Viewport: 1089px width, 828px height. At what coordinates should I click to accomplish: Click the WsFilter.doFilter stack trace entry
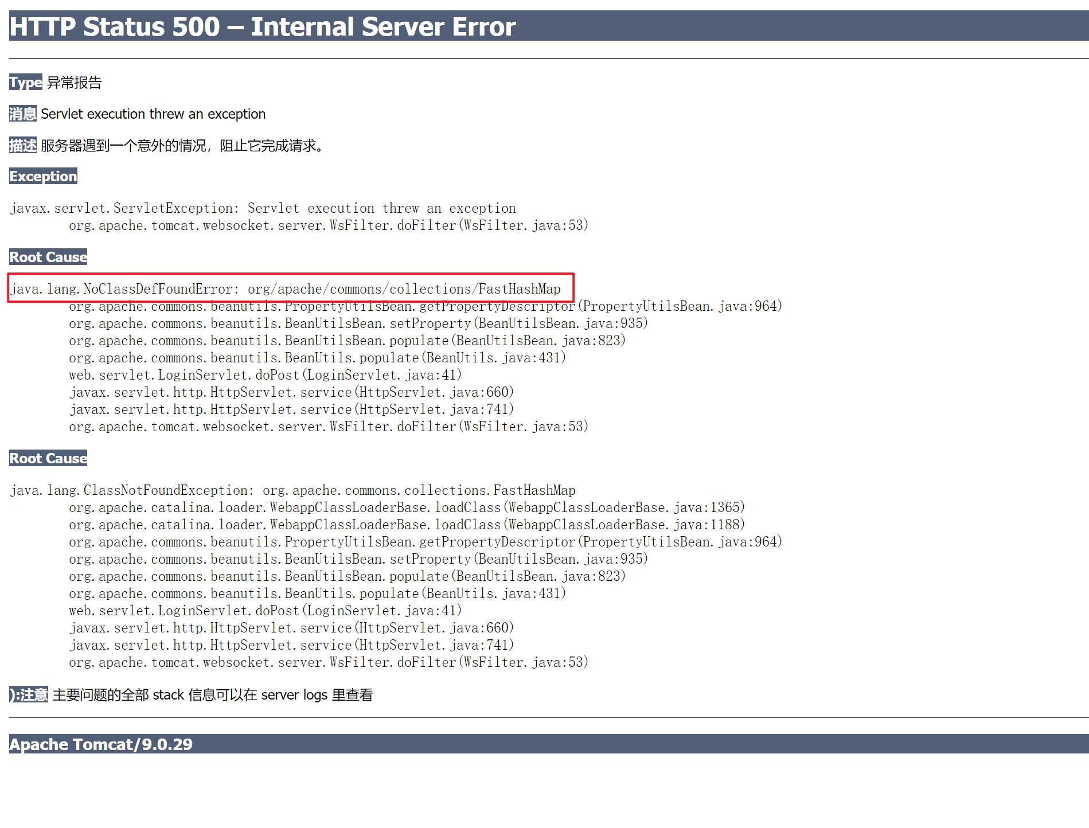coord(329,225)
